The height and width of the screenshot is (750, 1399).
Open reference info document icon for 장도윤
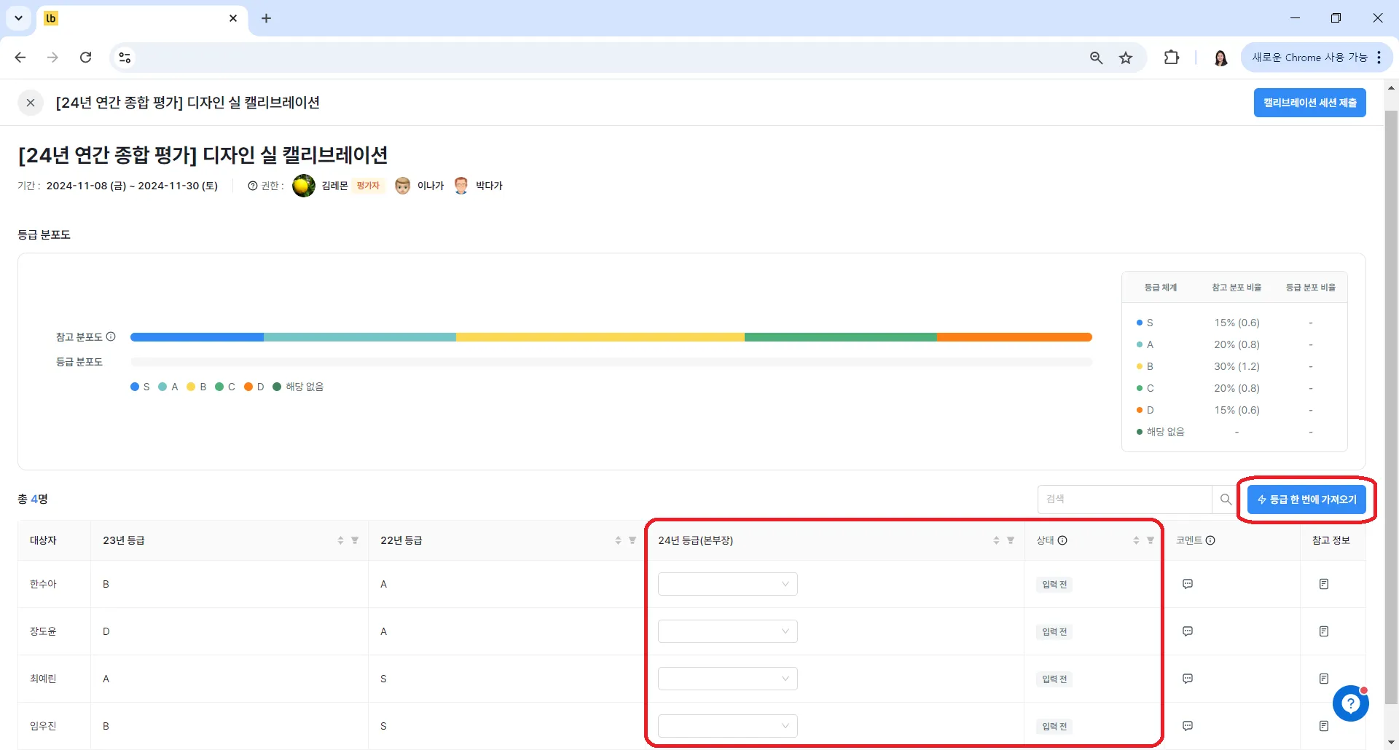(x=1324, y=631)
